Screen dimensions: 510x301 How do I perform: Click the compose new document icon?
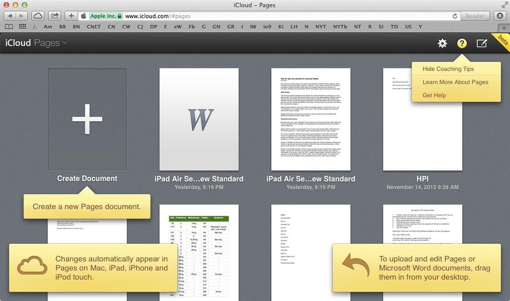[x=482, y=43]
